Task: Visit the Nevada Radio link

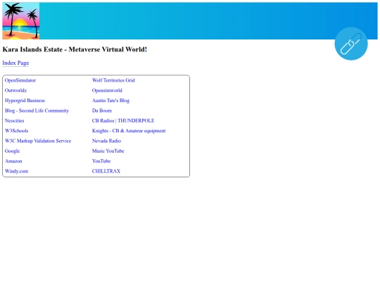Action: pos(107,141)
